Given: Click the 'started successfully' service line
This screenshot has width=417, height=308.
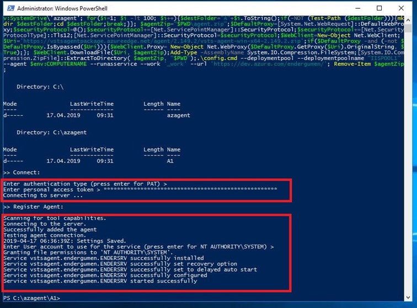Looking at the screenshot, I should (x=100, y=281).
